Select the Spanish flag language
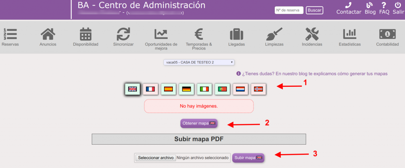405x168 pixels. tap(168, 89)
